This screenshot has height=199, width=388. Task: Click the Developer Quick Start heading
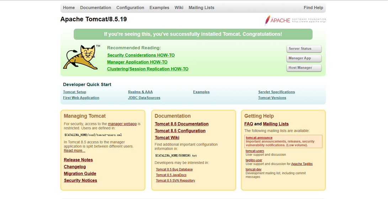(x=87, y=85)
